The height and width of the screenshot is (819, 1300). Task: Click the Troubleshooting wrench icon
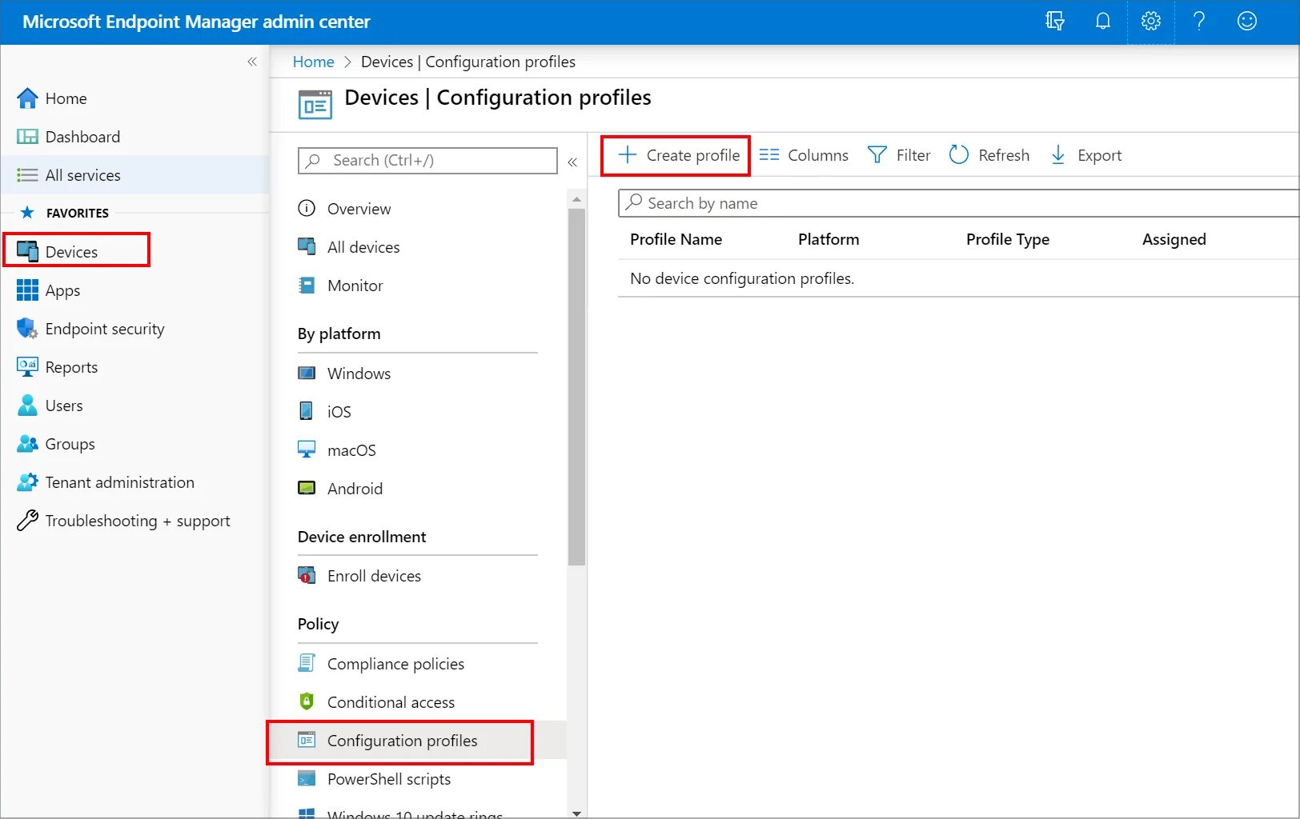click(27, 521)
